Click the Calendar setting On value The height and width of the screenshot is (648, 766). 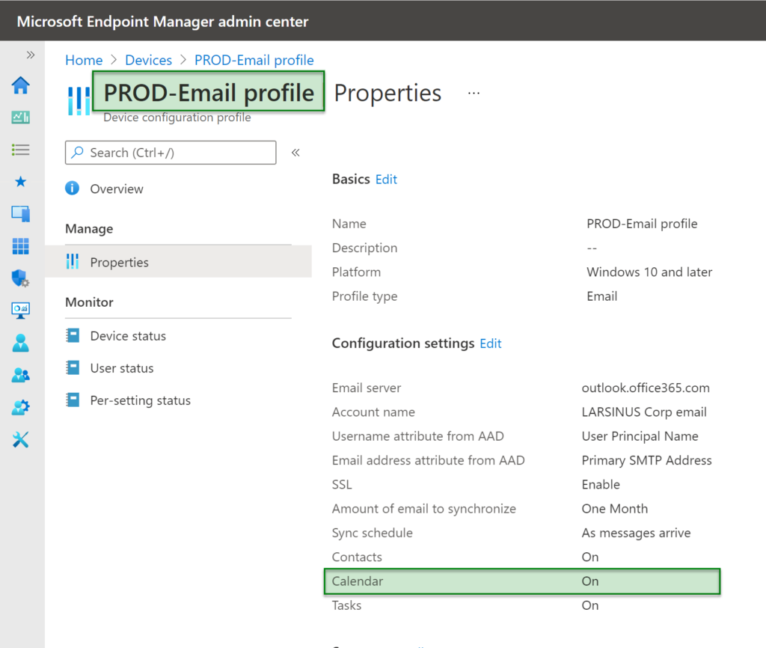click(589, 581)
